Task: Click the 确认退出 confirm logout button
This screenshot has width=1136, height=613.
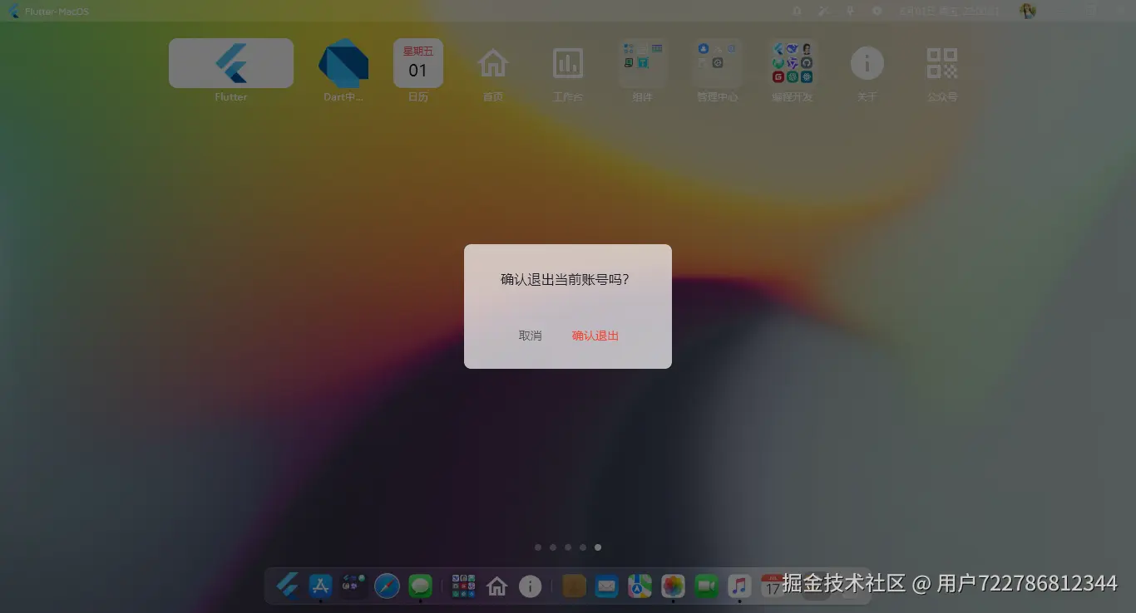Action: 595,336
